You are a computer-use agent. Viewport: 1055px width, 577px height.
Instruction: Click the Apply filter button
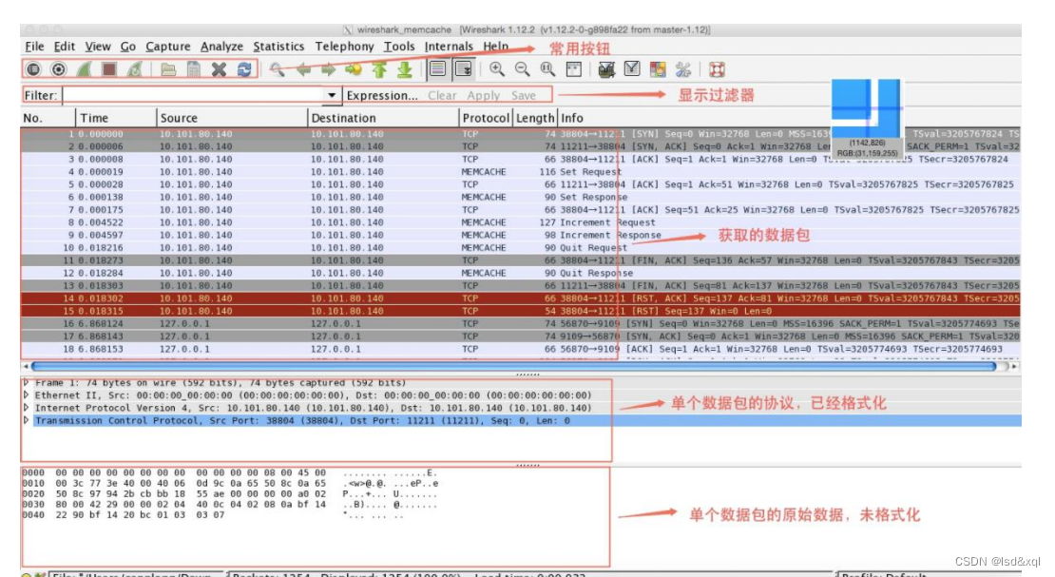tap(483, 96)
